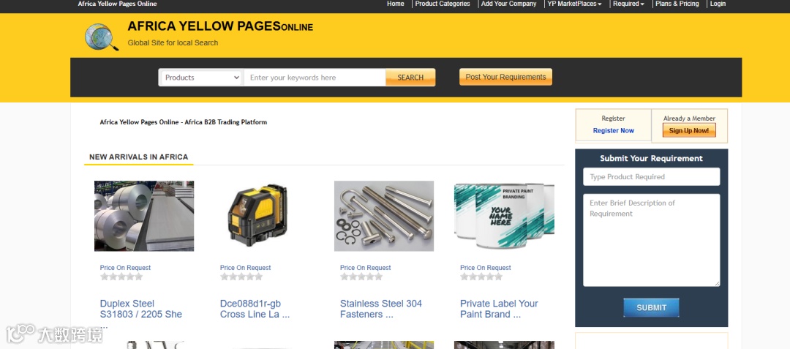The height and width of the screenshot is (349, 790).
Task: Click the blue SUBMIT button
Action: click(x=652, y=308)
